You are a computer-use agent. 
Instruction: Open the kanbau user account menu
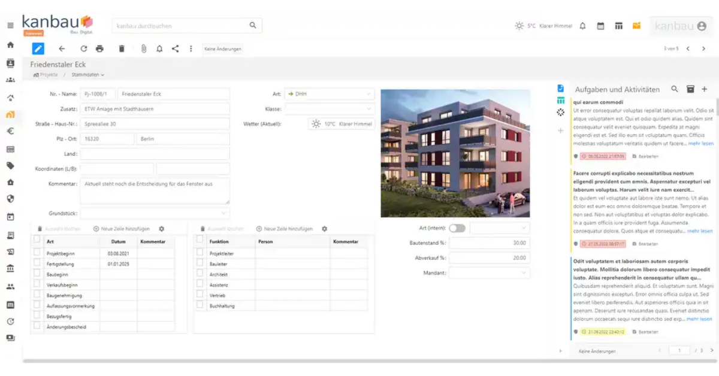coord(681,26)
